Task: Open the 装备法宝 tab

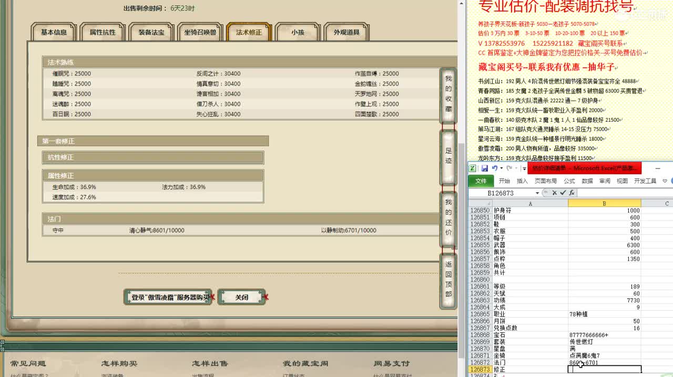Action: coord(151,32)
